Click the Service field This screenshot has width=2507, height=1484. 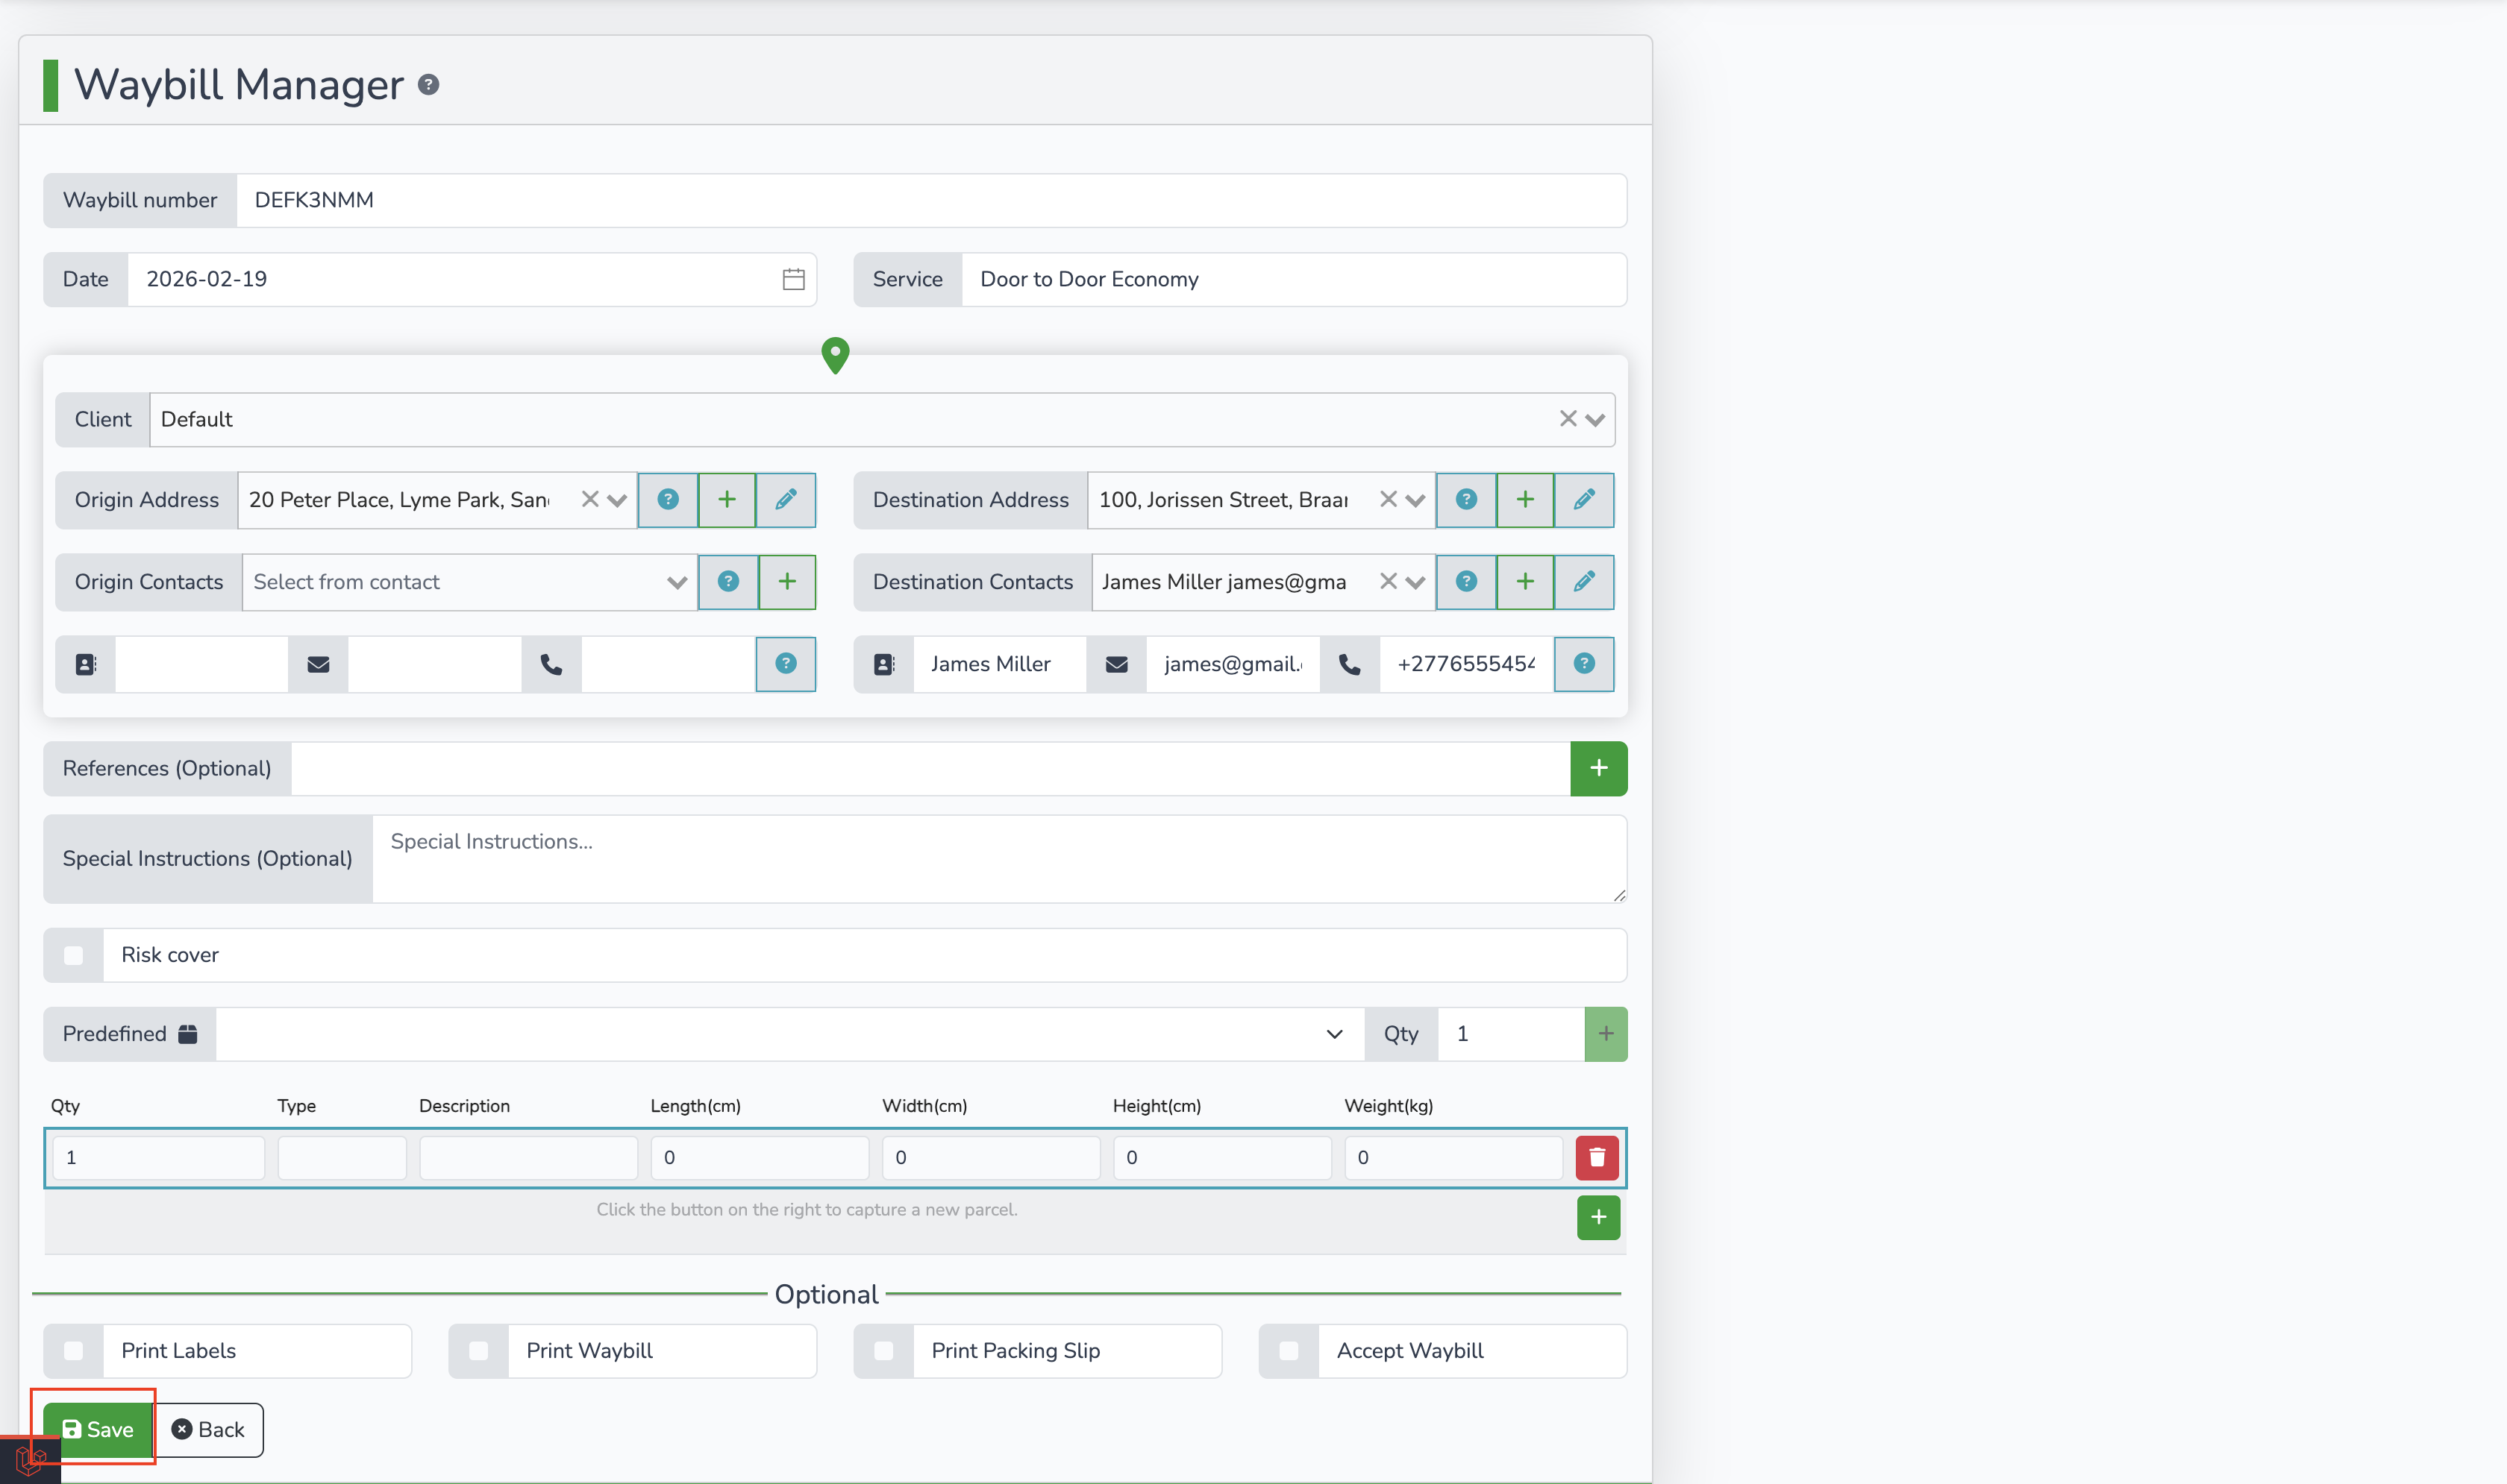[x=1294, y=279]
